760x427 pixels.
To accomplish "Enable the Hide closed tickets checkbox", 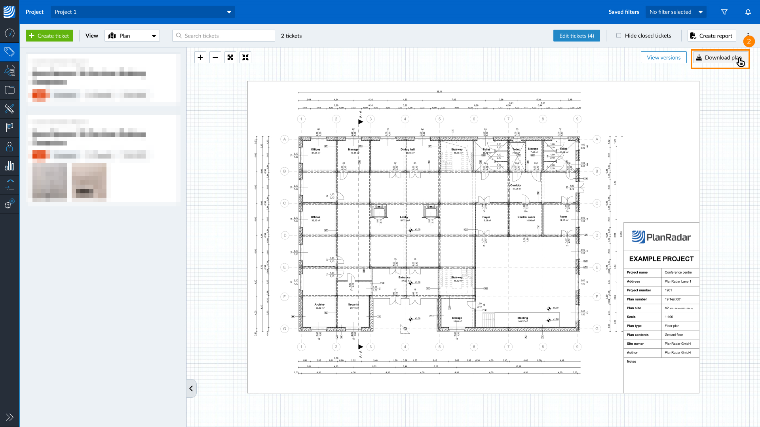I will 619,35.
